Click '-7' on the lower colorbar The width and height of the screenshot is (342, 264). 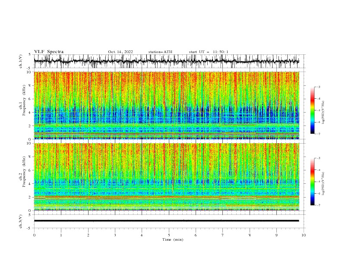coord(318,205)
